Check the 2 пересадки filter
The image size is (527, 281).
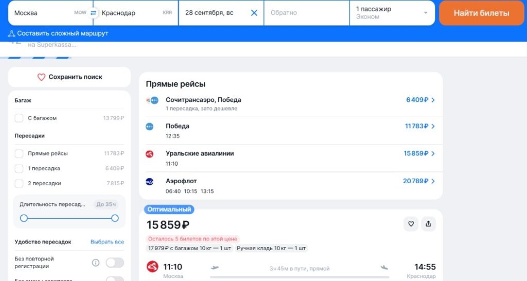19,184
